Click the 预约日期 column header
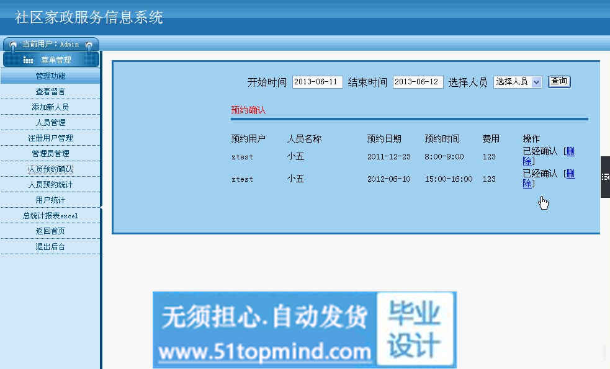The height and width of the screenshot is (369, 610). click(384, 139)
